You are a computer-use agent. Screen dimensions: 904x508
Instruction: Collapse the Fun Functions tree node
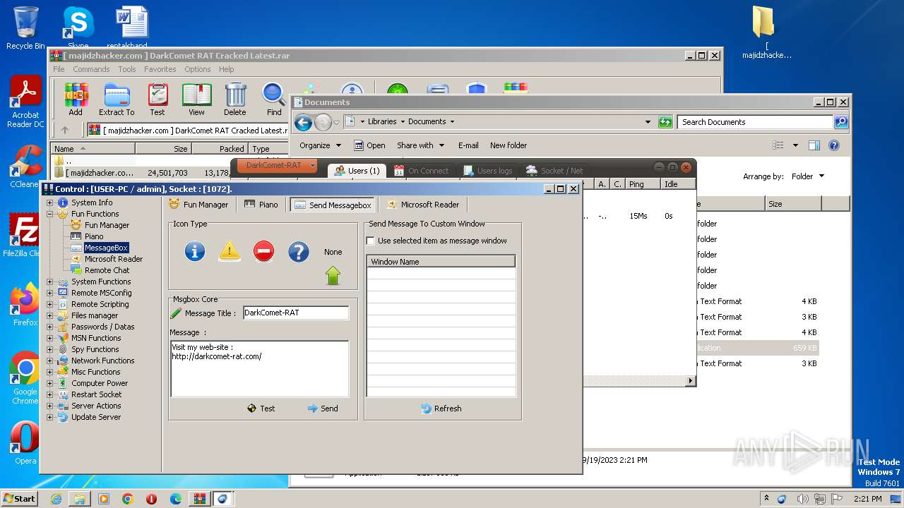(50, 214)
